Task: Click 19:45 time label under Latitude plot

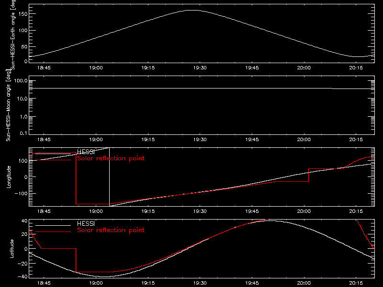Action: pos(252,283)
